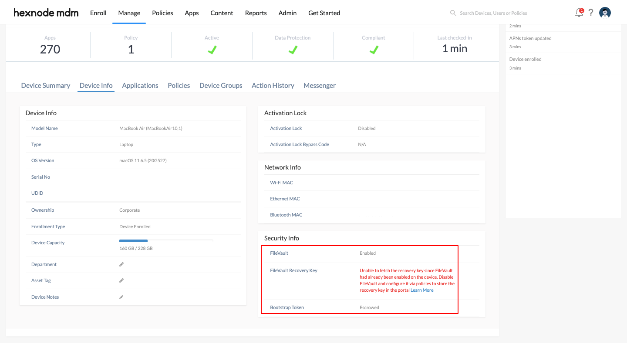
Task: Click the search magnifier icon
Action: [453, 13]
